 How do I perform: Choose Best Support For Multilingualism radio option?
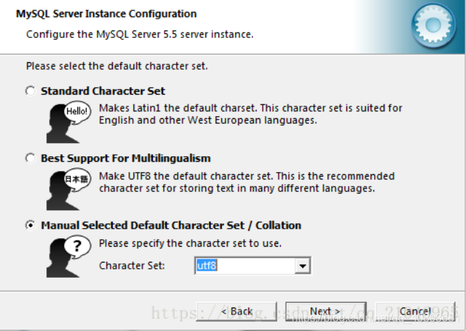coord(30,158)
